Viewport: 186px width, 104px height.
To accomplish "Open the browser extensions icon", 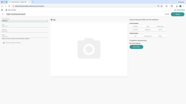I will coord(166,6).
